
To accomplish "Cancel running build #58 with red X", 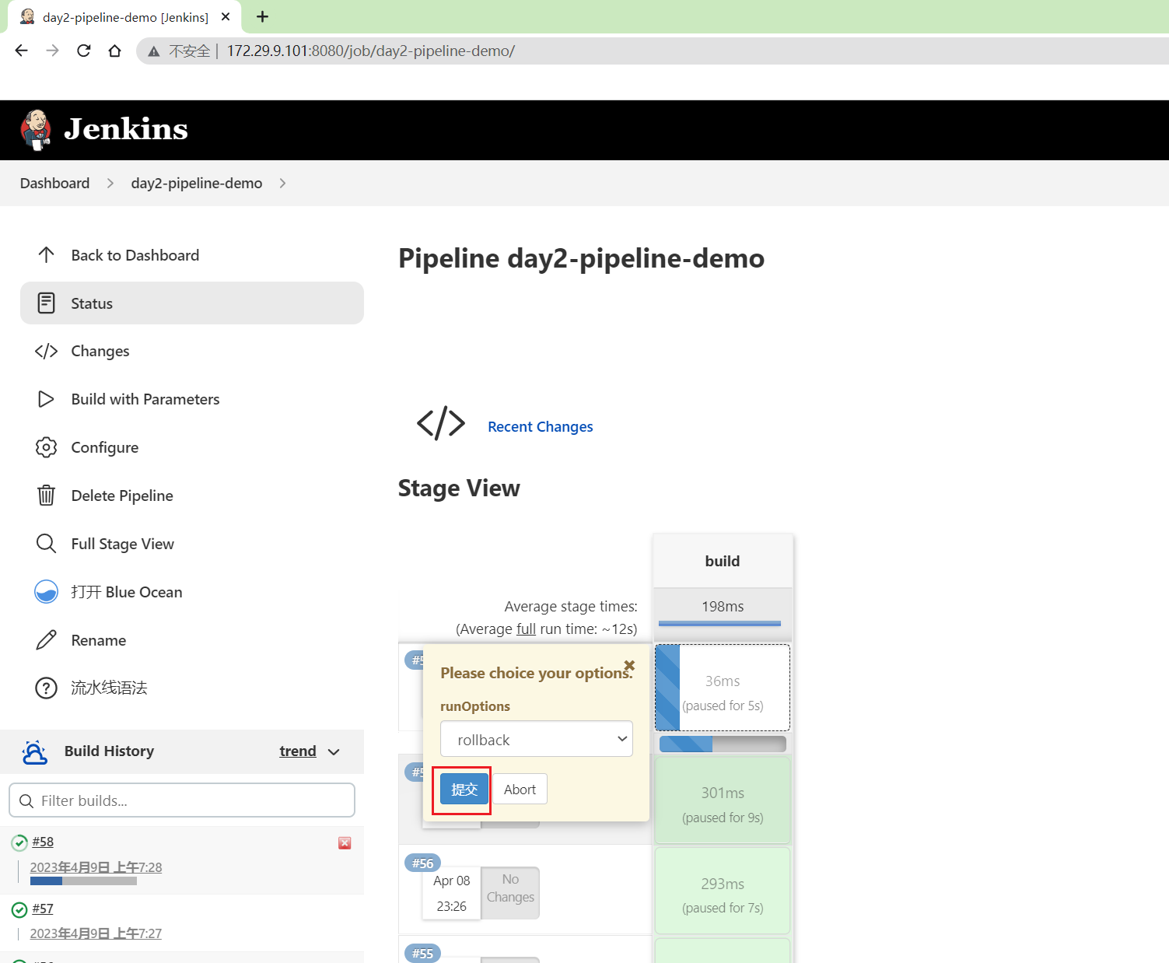I will 345,843.
